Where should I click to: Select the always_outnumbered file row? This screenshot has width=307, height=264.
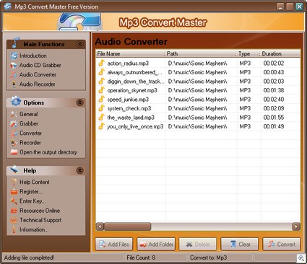point(198,72)
